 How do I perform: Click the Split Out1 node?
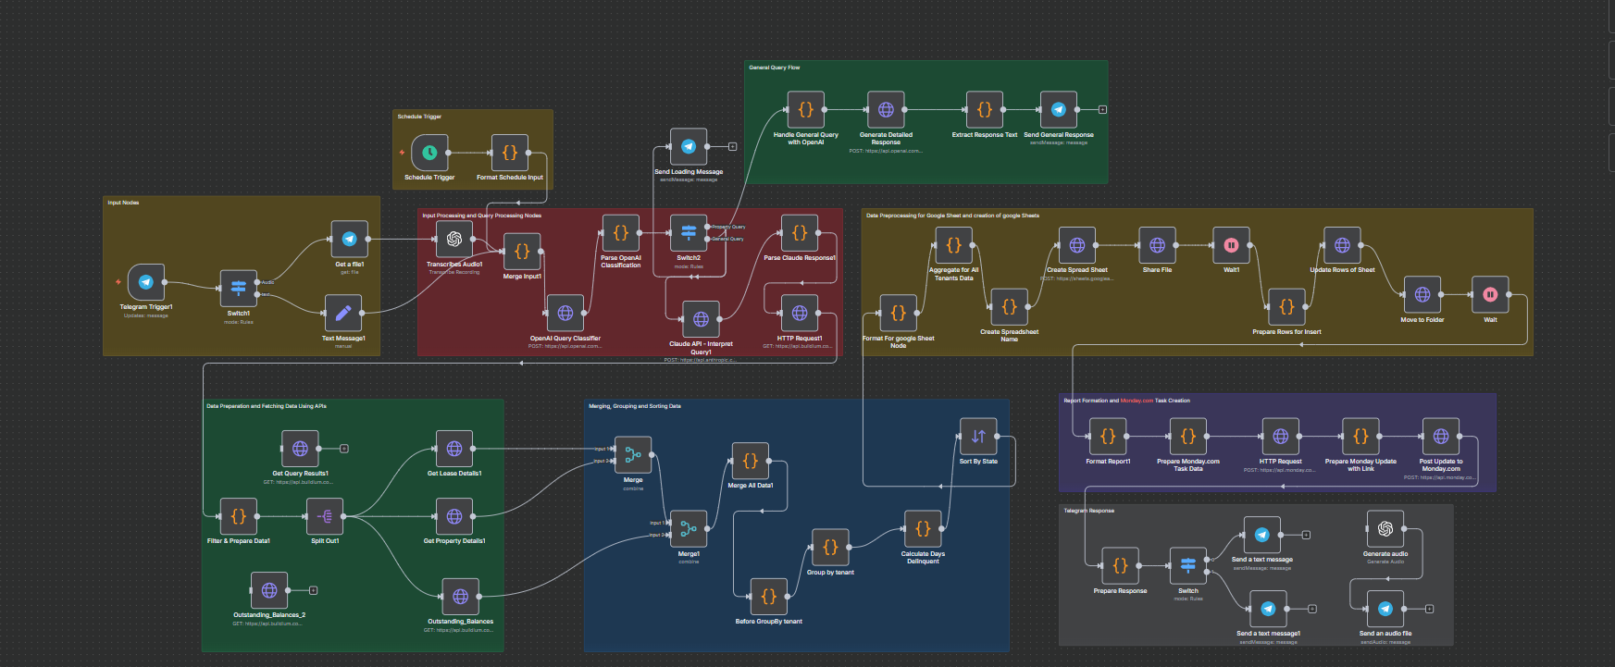point(325,516)
